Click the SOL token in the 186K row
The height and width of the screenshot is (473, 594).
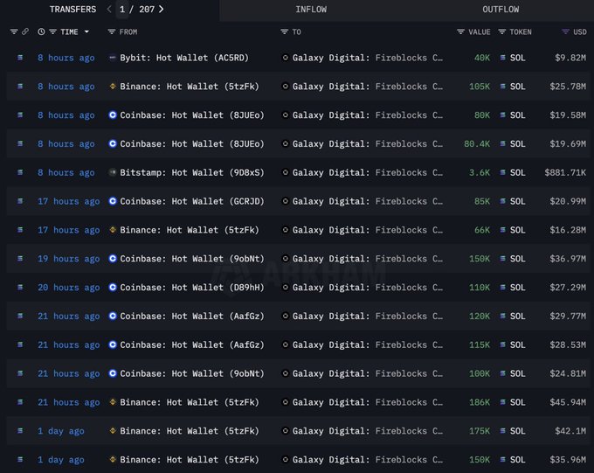click(x=517, y=402)
